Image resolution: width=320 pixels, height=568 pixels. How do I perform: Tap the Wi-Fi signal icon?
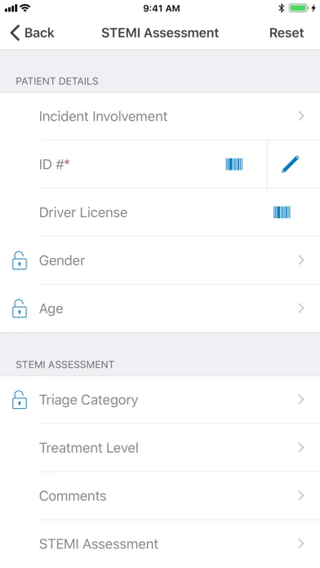pos(25,7)
